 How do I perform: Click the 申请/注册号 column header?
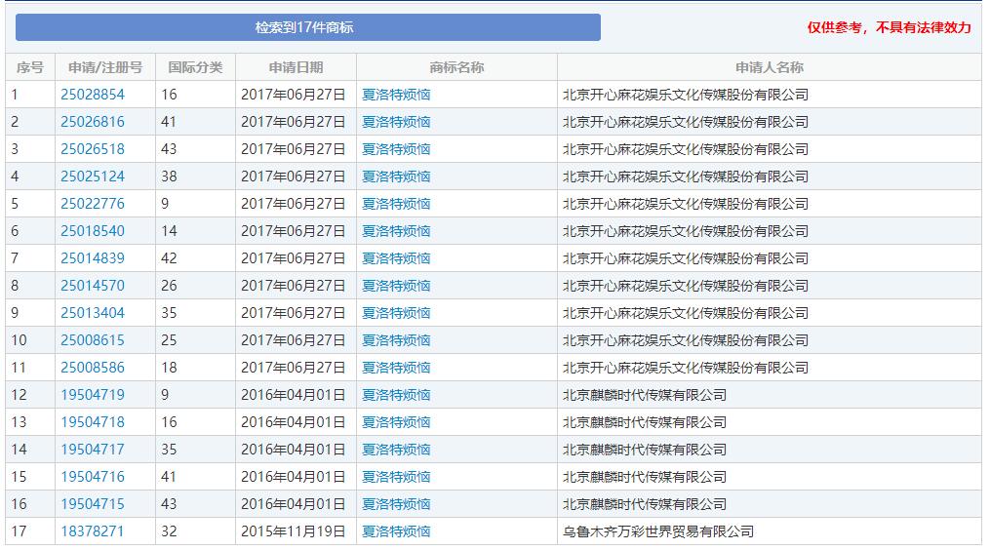105,67
